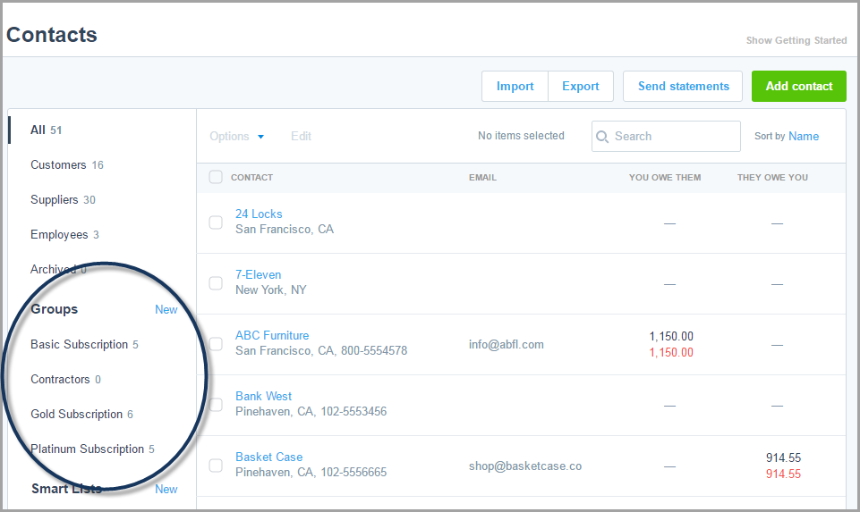
Task: Show the Employees list
Action: [64, 235]
